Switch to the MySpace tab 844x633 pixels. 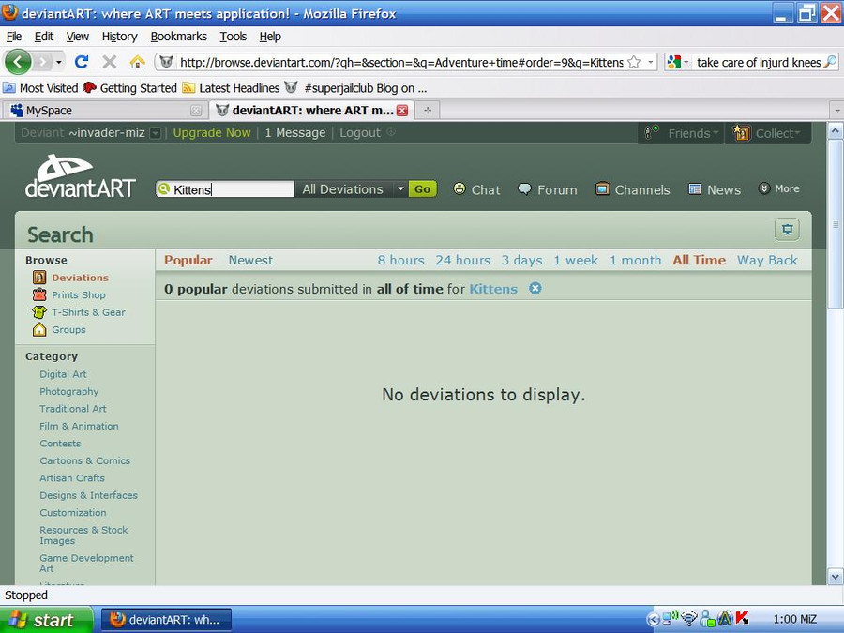104,111
